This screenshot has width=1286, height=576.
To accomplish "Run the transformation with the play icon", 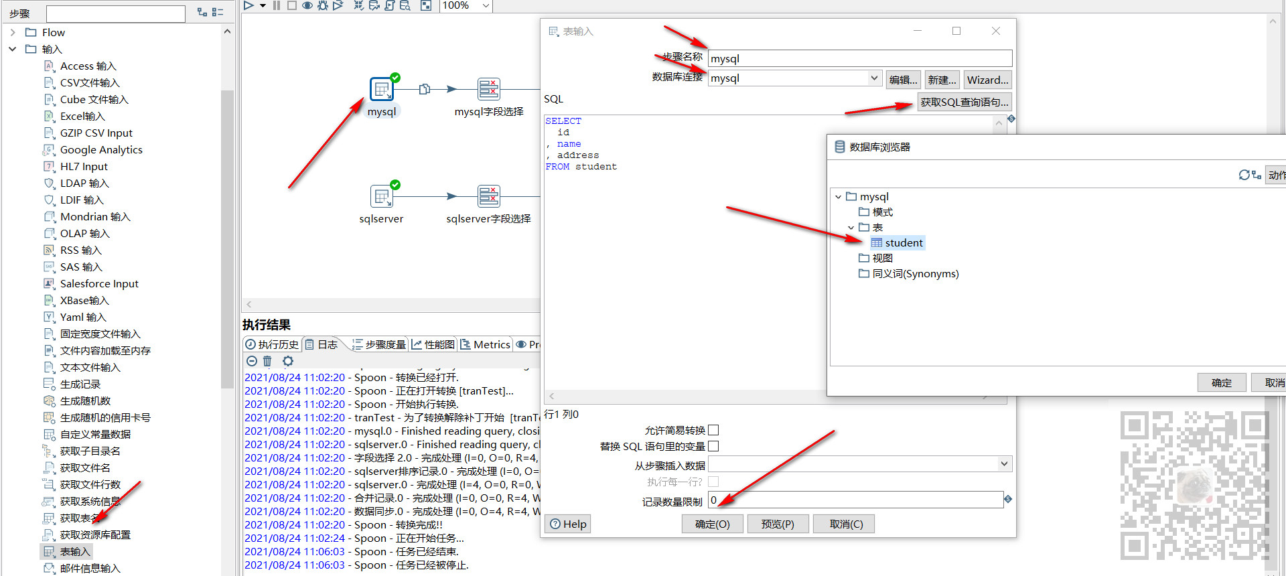I will point(248,5).
